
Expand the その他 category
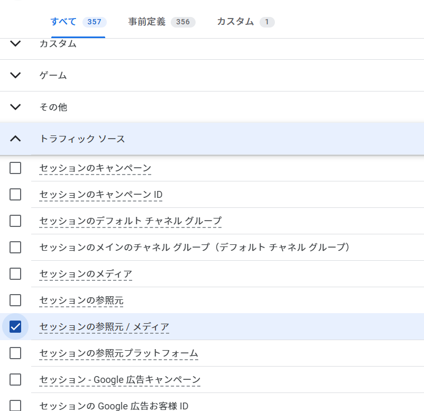click(15, 107)
